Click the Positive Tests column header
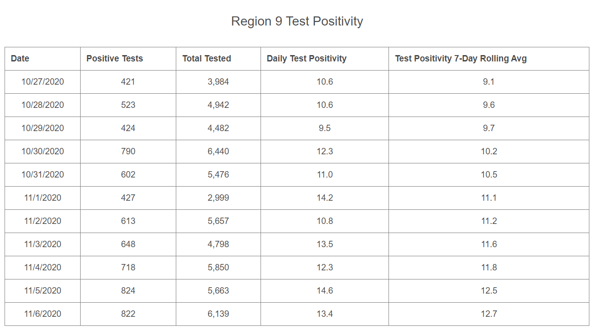 click(x=115, y=59)
